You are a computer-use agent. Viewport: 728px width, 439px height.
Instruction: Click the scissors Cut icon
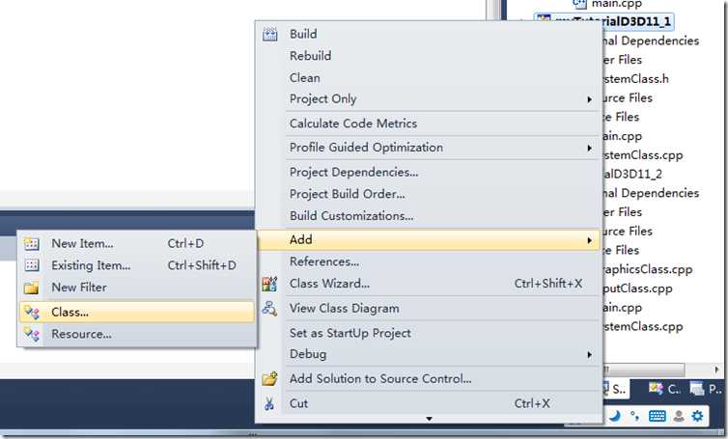click(269, 403)
